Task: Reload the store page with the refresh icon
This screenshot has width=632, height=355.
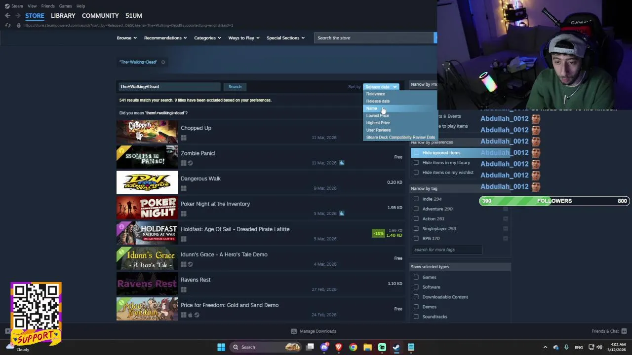Action: point(7,25)
